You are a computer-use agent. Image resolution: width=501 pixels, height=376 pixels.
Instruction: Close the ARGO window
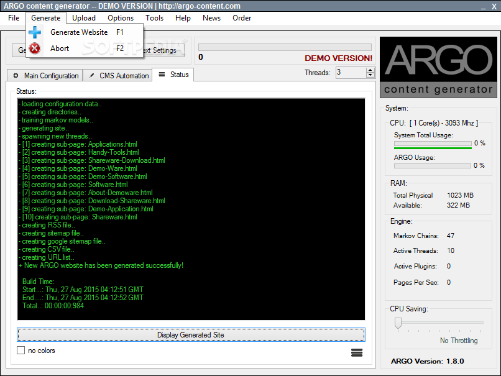point(494,7)
